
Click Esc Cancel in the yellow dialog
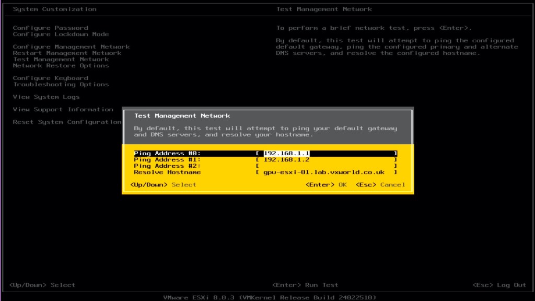coord(380,184)
